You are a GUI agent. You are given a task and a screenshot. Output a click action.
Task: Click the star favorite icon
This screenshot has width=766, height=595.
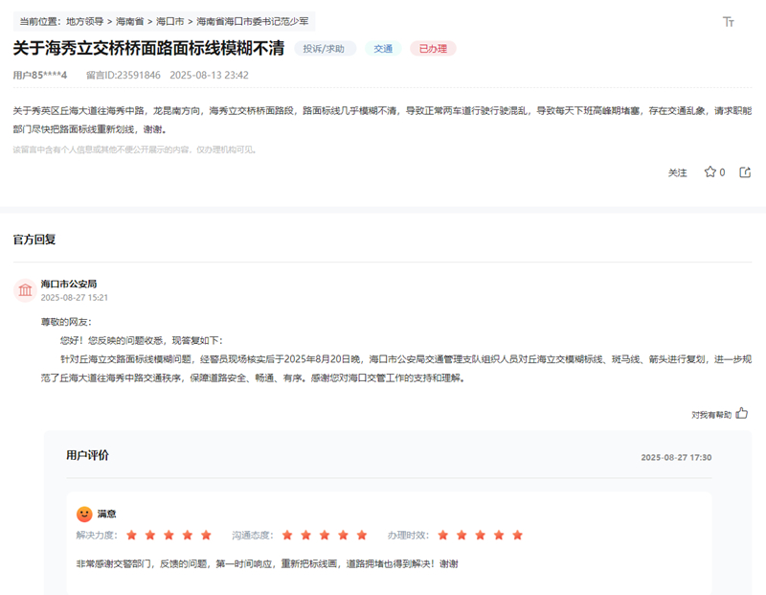tap(710, 172)
